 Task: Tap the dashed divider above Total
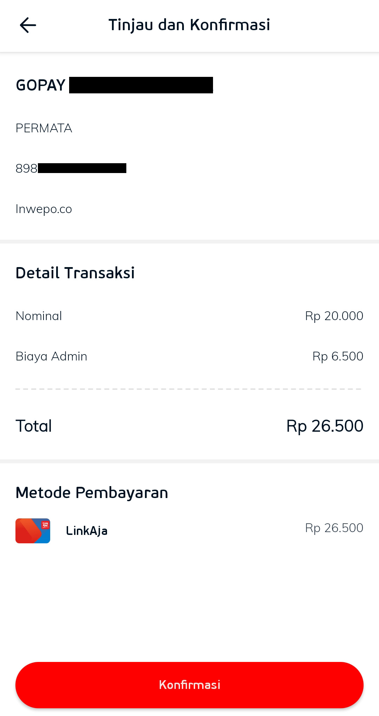point(189,389)
